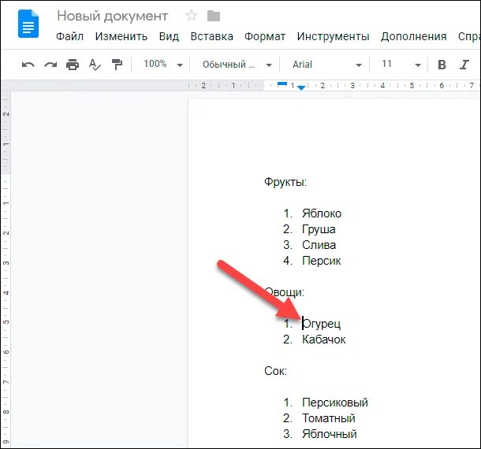Open the Формат menu
This screenshot has width=481, height=449.
[265, 36]
